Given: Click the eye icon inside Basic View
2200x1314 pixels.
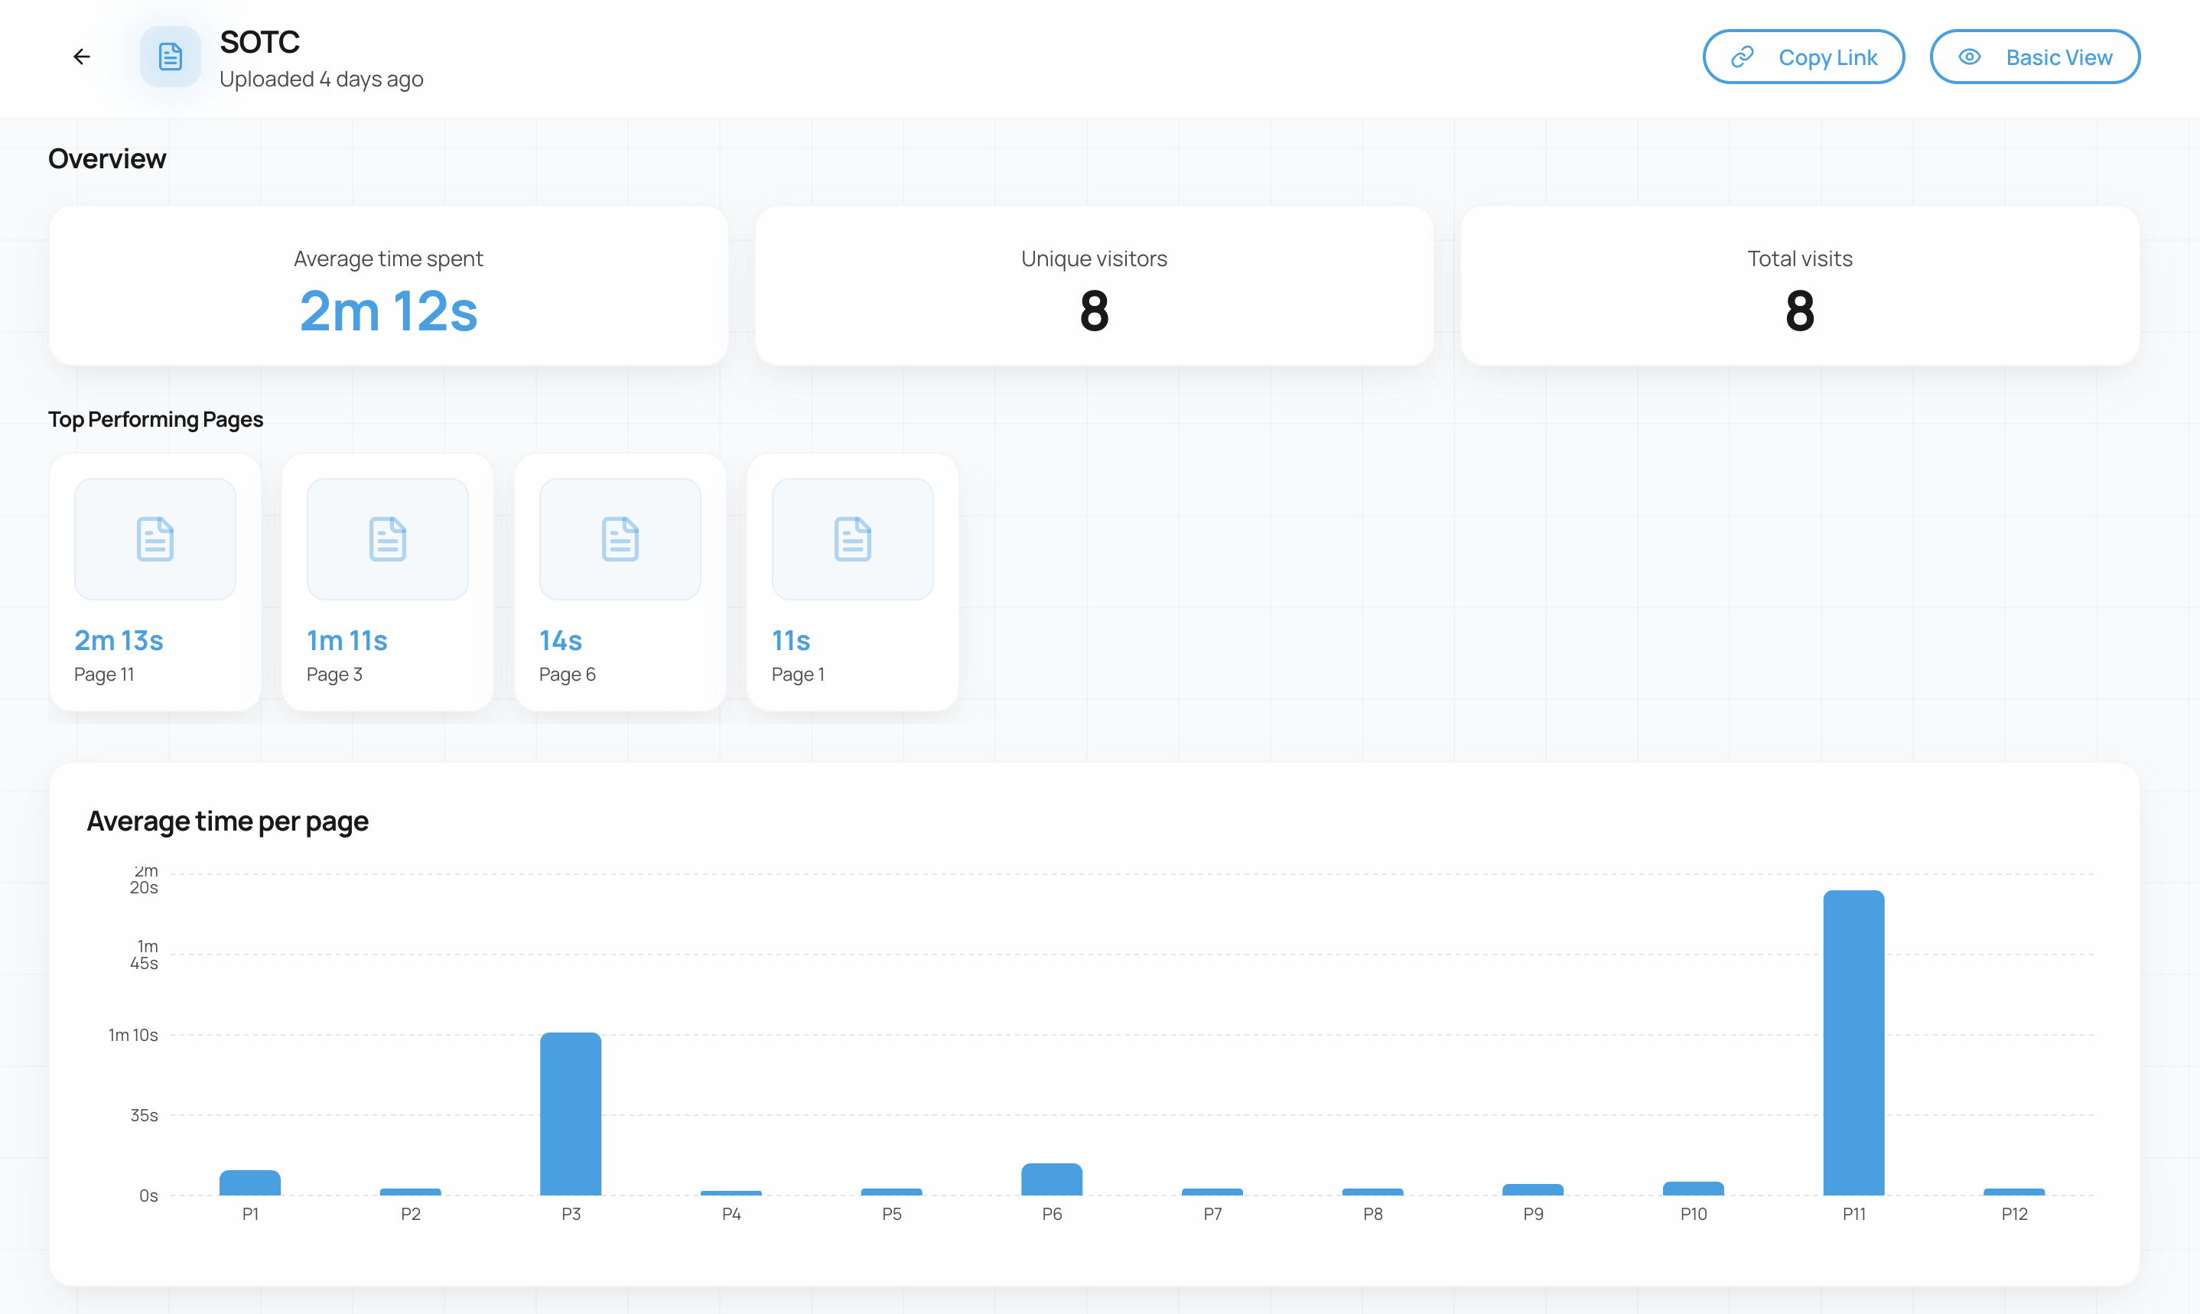Looking at the screenshot, I should pos(1969,56).
